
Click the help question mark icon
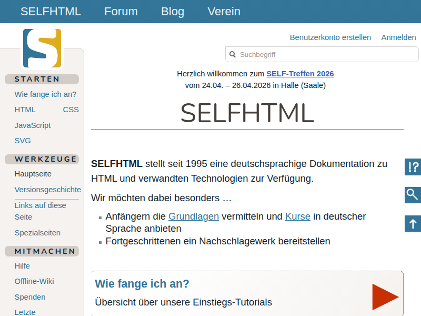[x=413, y=167]
